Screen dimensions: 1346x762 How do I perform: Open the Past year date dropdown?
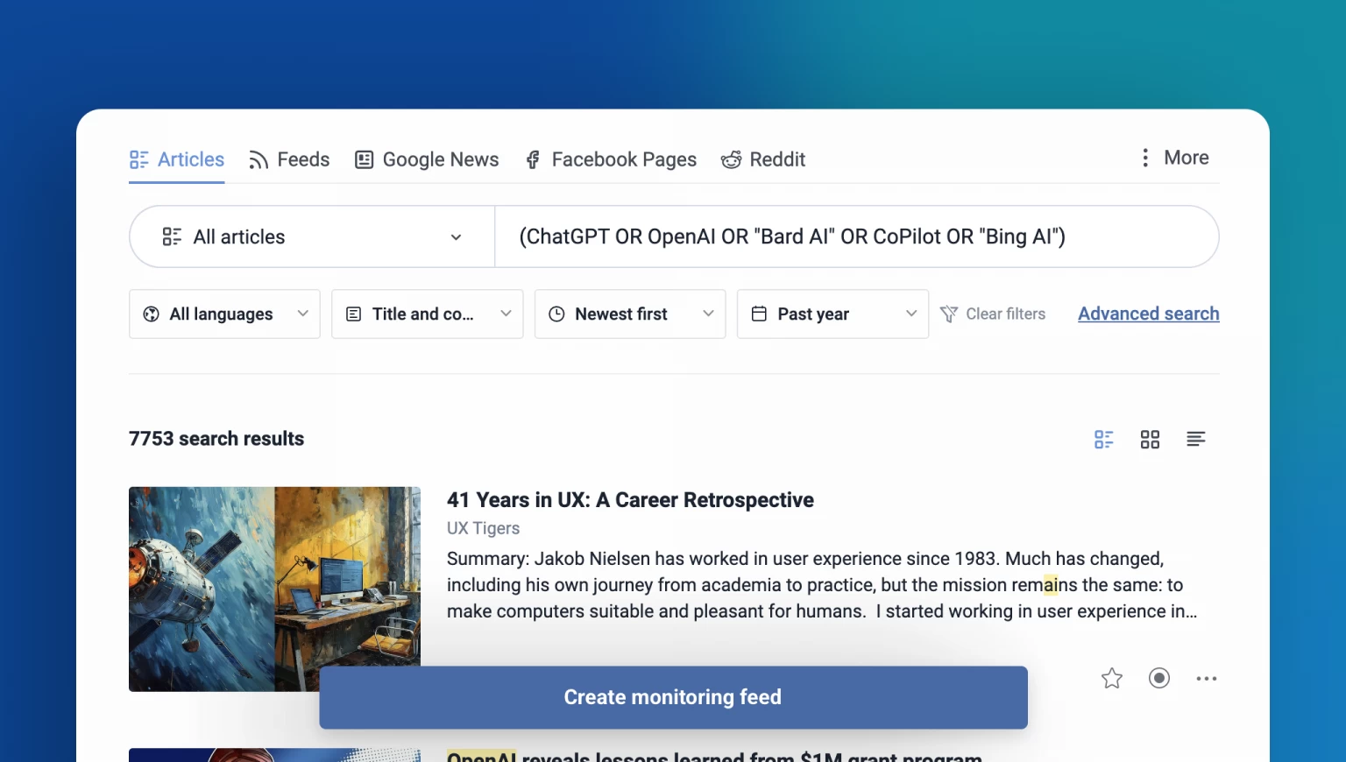[x=832, y=314]
